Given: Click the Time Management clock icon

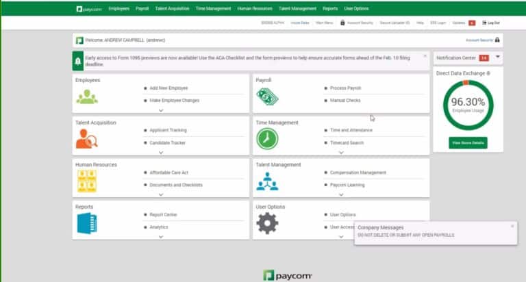Looking at the screenshot, I should tap(267, 139).
